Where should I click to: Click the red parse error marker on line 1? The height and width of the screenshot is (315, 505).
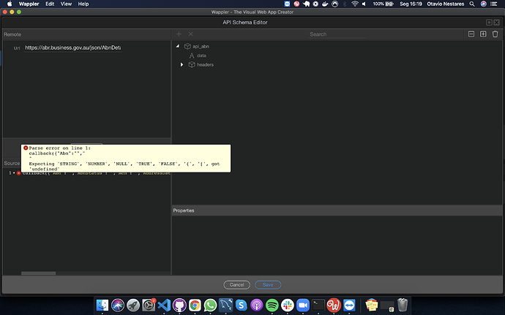19,173
